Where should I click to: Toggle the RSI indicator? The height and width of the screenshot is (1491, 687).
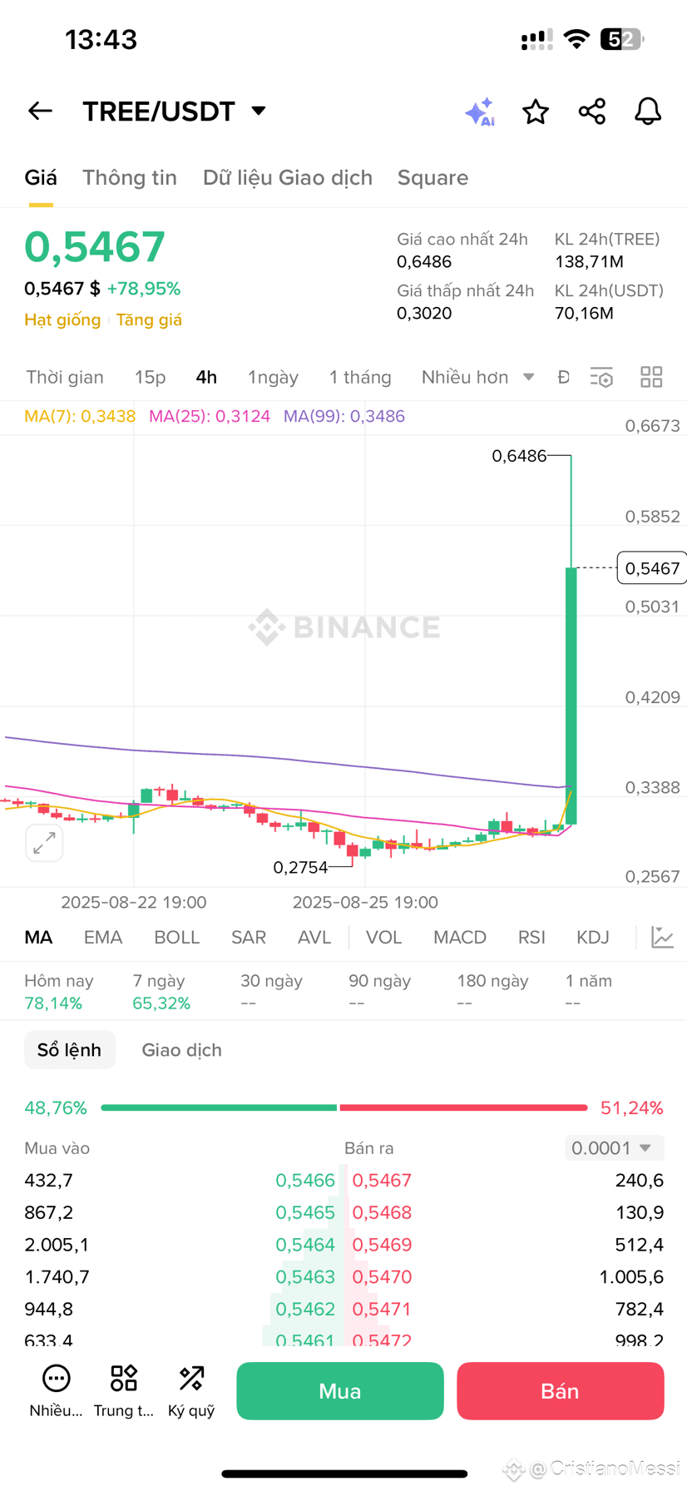click(x=531, y=937)
